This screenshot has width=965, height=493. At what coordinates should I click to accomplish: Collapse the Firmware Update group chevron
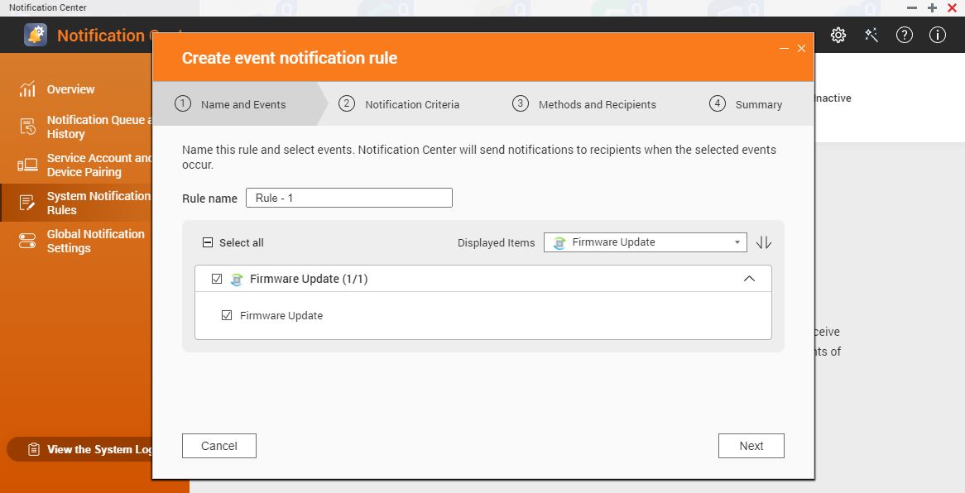[749, 279]
